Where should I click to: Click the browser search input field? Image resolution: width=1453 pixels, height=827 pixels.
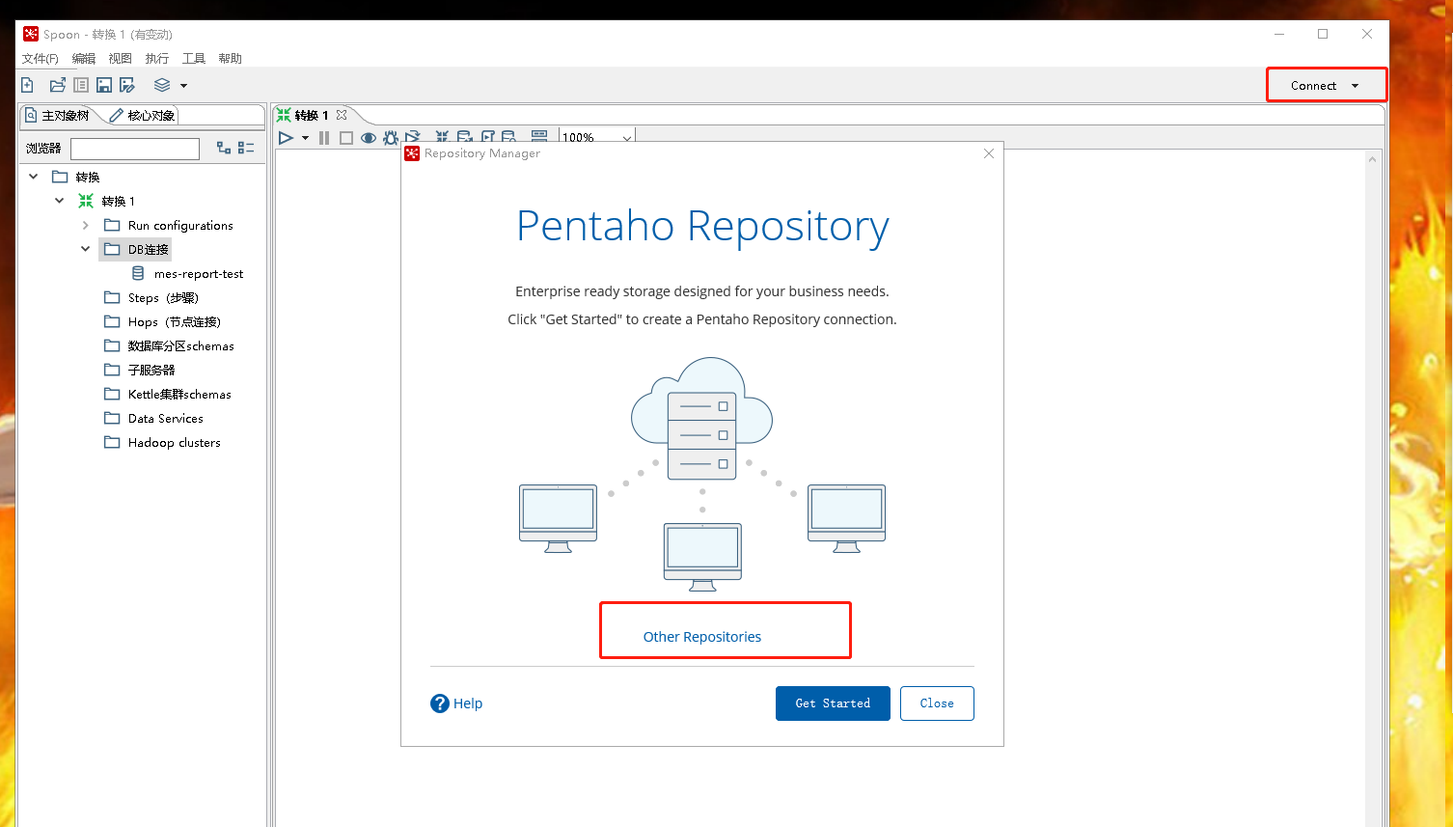135,149
